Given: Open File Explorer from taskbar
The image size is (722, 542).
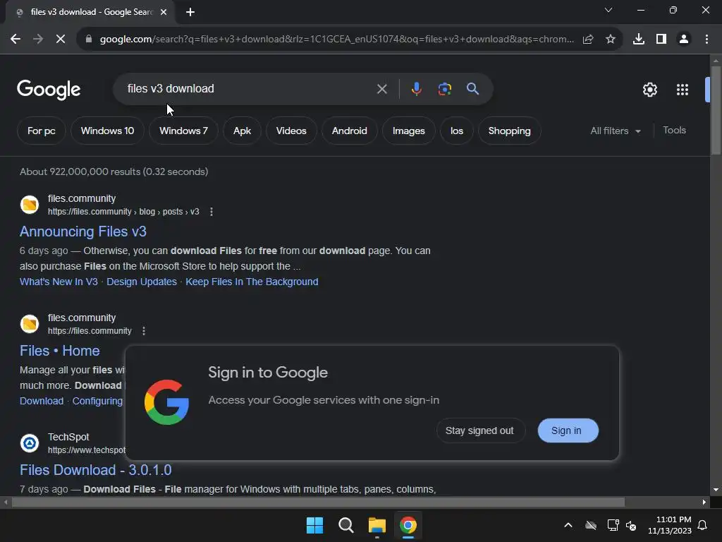Looking at the screenshot, I should point(377,525).
